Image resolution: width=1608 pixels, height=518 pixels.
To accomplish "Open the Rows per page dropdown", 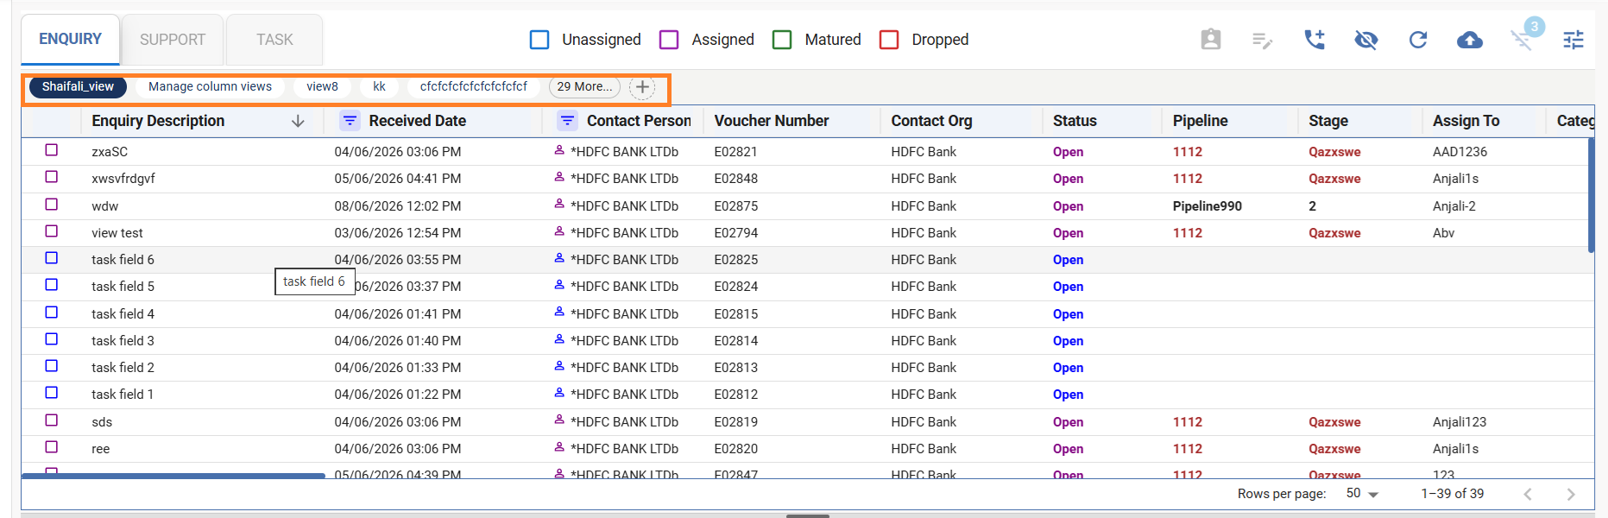I will [x=1363, y=494].
